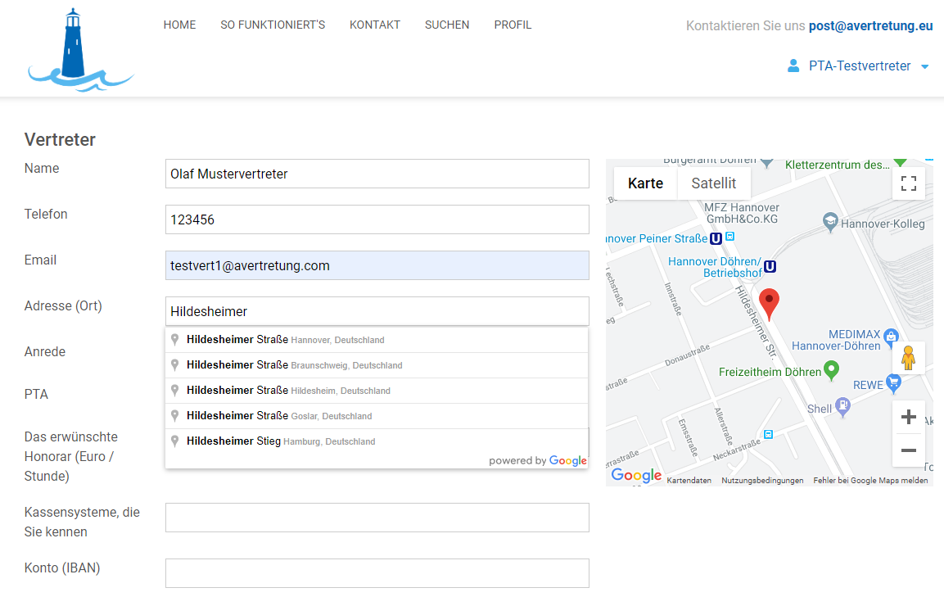Click the post@avertretung.eu email link
The image size is (944, 606).
[x=870, y=26]
